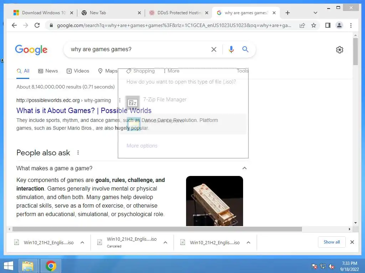Click the Google logo

click(31, 50)
